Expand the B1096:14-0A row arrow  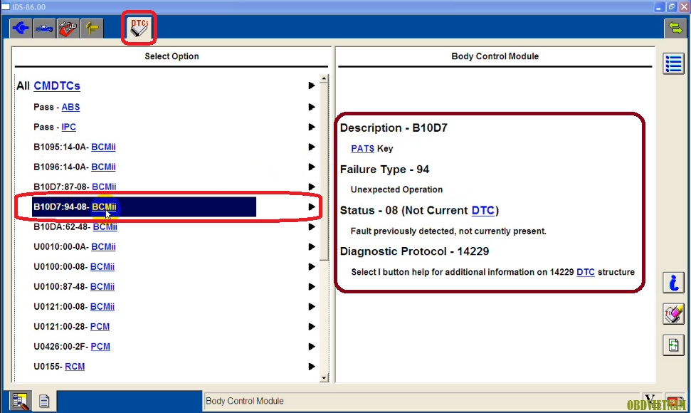pyautogui.click(x=312, y=167)
